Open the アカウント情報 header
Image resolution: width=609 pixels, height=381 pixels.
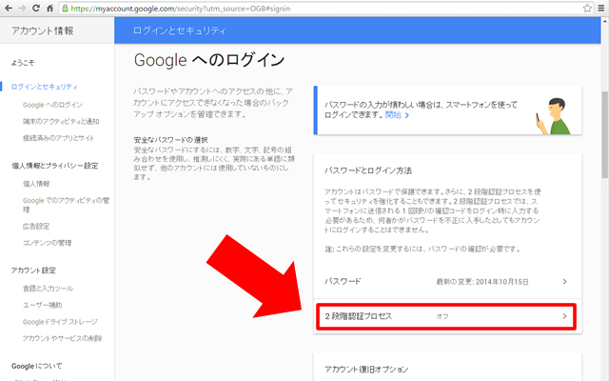(x=42, y=30)
